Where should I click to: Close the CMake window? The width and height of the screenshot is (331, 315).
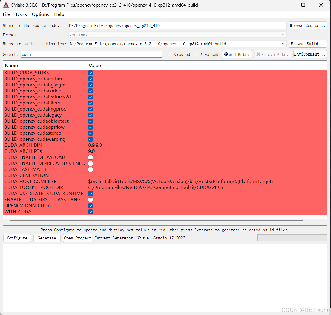pos(321,5)
